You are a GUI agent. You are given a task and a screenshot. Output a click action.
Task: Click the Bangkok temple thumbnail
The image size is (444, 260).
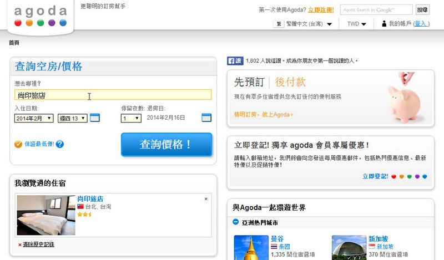[251, 248]
